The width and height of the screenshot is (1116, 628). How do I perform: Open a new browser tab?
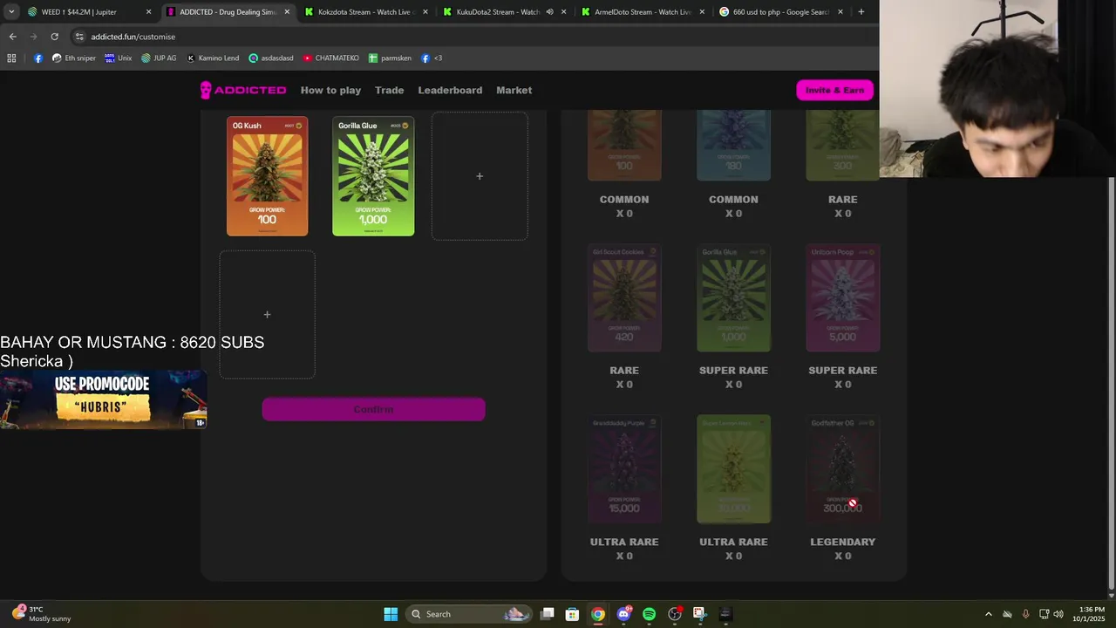[x=861, y=12]
